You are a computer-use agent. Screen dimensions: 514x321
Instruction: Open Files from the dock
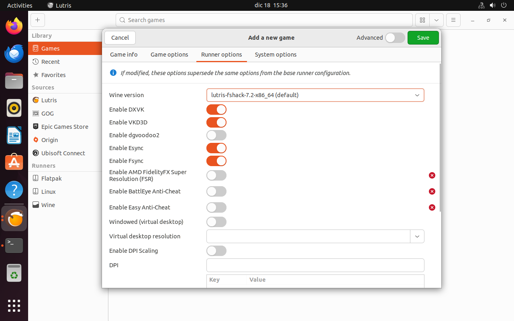tap(14, 81)
